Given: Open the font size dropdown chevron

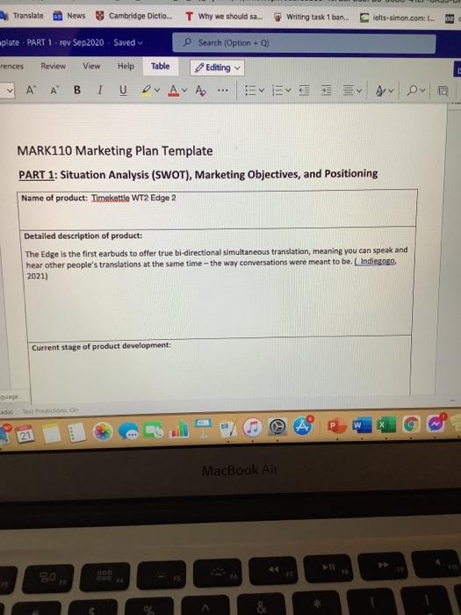Looking at the screenshot, I should click(10, 90).
